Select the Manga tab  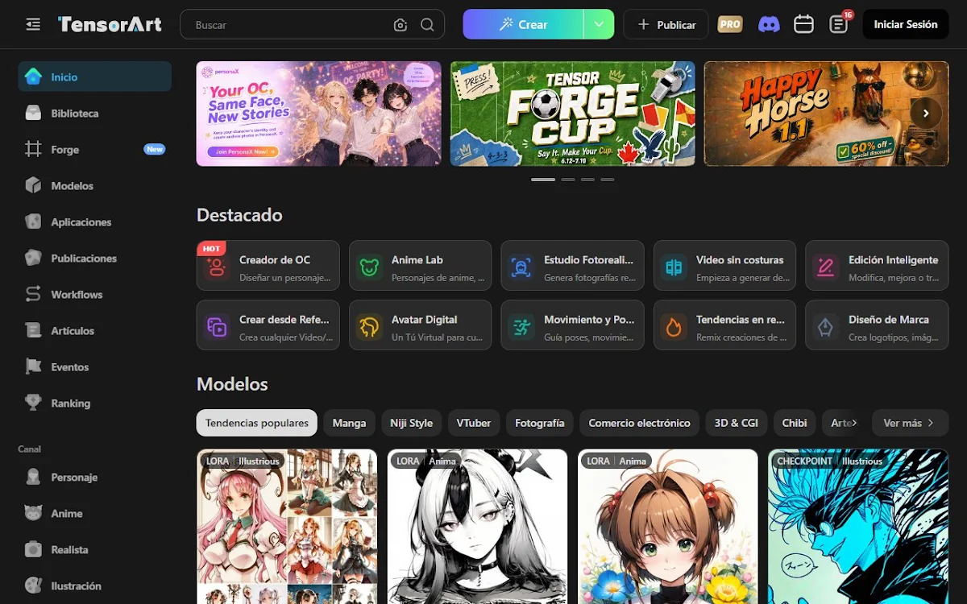349,423
